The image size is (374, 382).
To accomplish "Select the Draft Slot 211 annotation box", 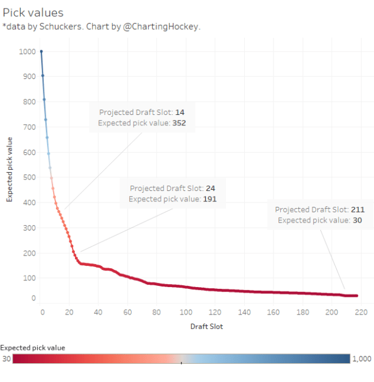I will point(320,215).
